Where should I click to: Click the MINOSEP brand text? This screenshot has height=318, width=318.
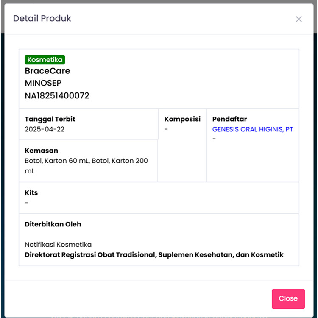point(43,83)
